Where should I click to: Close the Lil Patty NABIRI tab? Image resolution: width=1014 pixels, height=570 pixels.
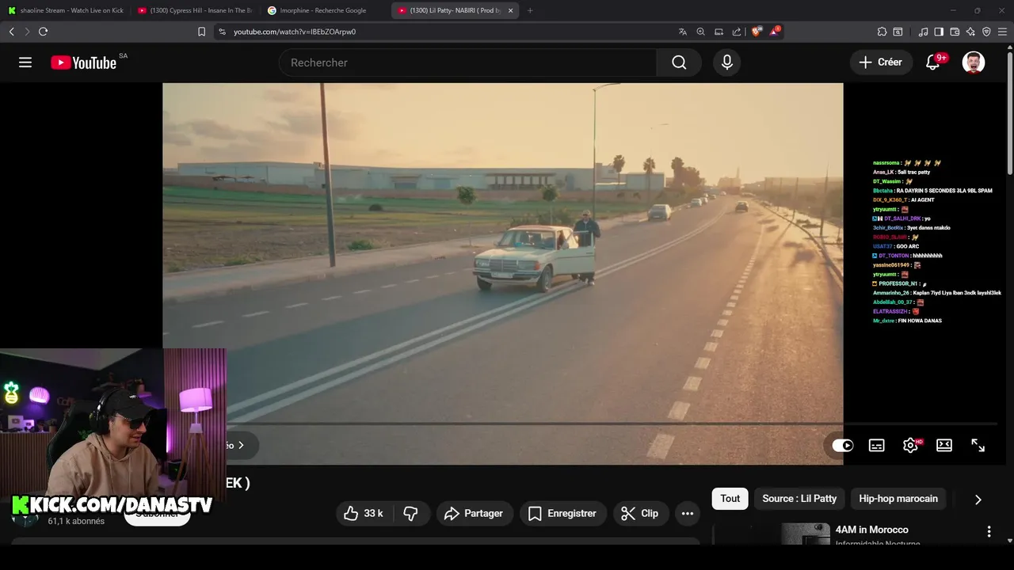point(510,10)
